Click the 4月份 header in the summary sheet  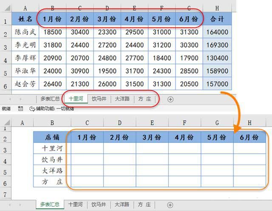pos(184,137)
